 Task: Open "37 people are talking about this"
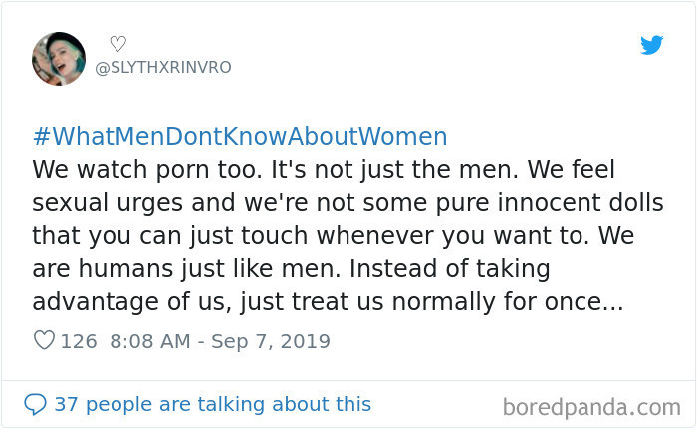click(x=212, y=404)
